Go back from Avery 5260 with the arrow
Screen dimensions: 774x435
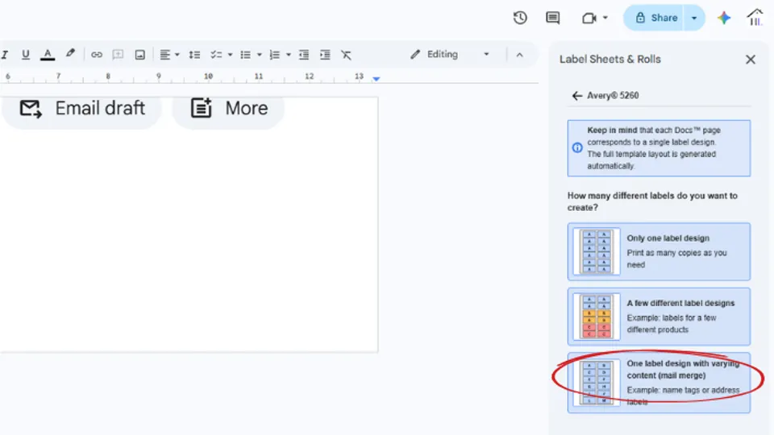coord(576,96)
